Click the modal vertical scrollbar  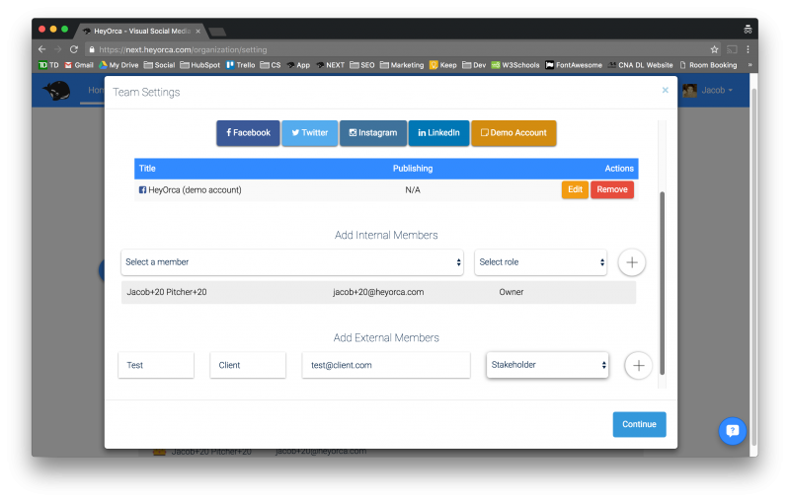point(662,283)
